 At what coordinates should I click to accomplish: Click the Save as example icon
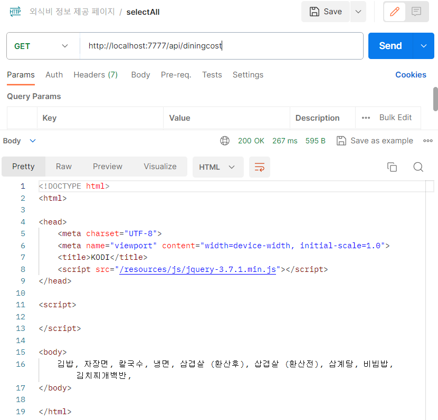pos(341,141)
